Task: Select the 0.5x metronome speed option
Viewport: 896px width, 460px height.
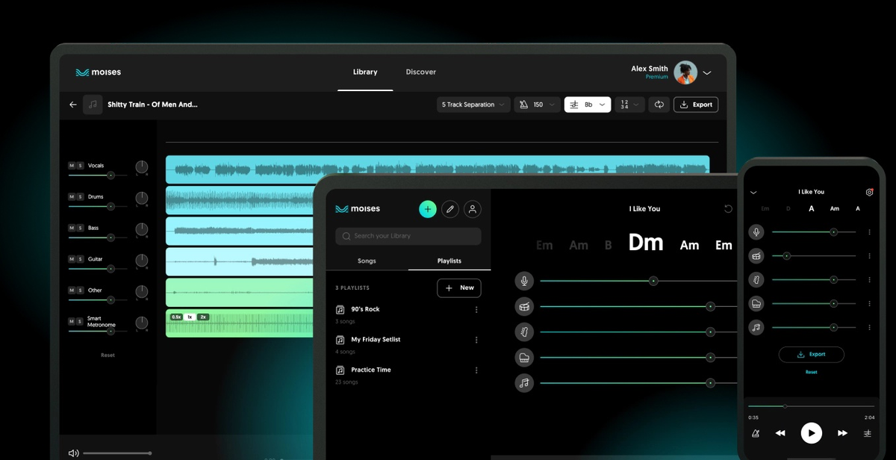Action: coord(176,317)
